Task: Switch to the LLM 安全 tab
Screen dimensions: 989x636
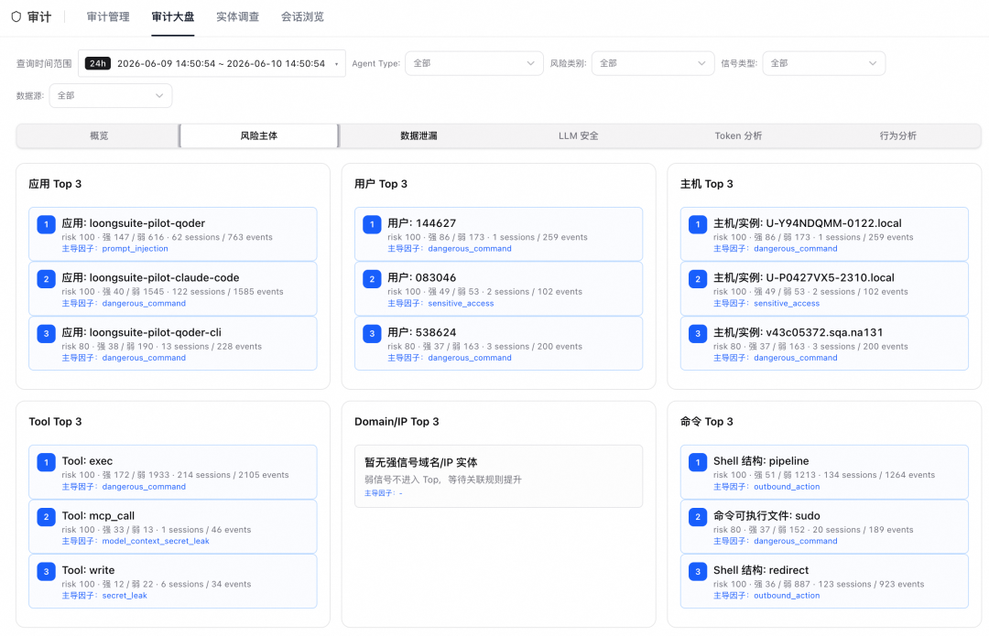Action: 579,136
